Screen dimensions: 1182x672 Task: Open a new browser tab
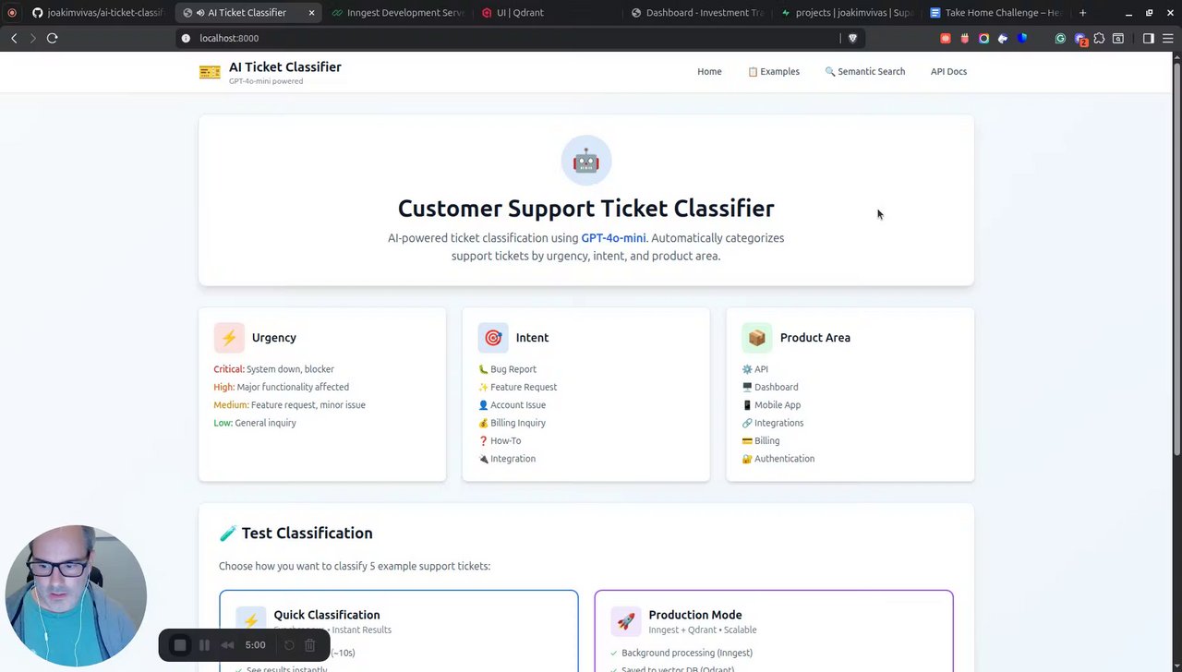pyautogui.click(x=1082, y=13)
